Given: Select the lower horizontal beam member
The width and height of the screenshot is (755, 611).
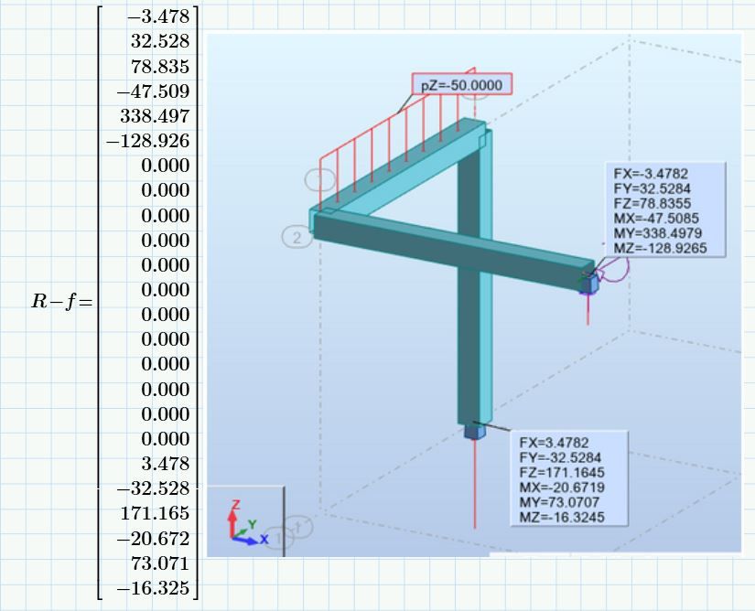Looking at the screenshot, I should (453, 252).
